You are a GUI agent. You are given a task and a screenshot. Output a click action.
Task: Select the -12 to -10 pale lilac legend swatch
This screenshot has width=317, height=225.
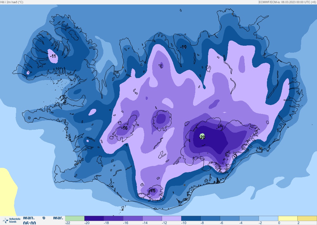click(171, 218)
